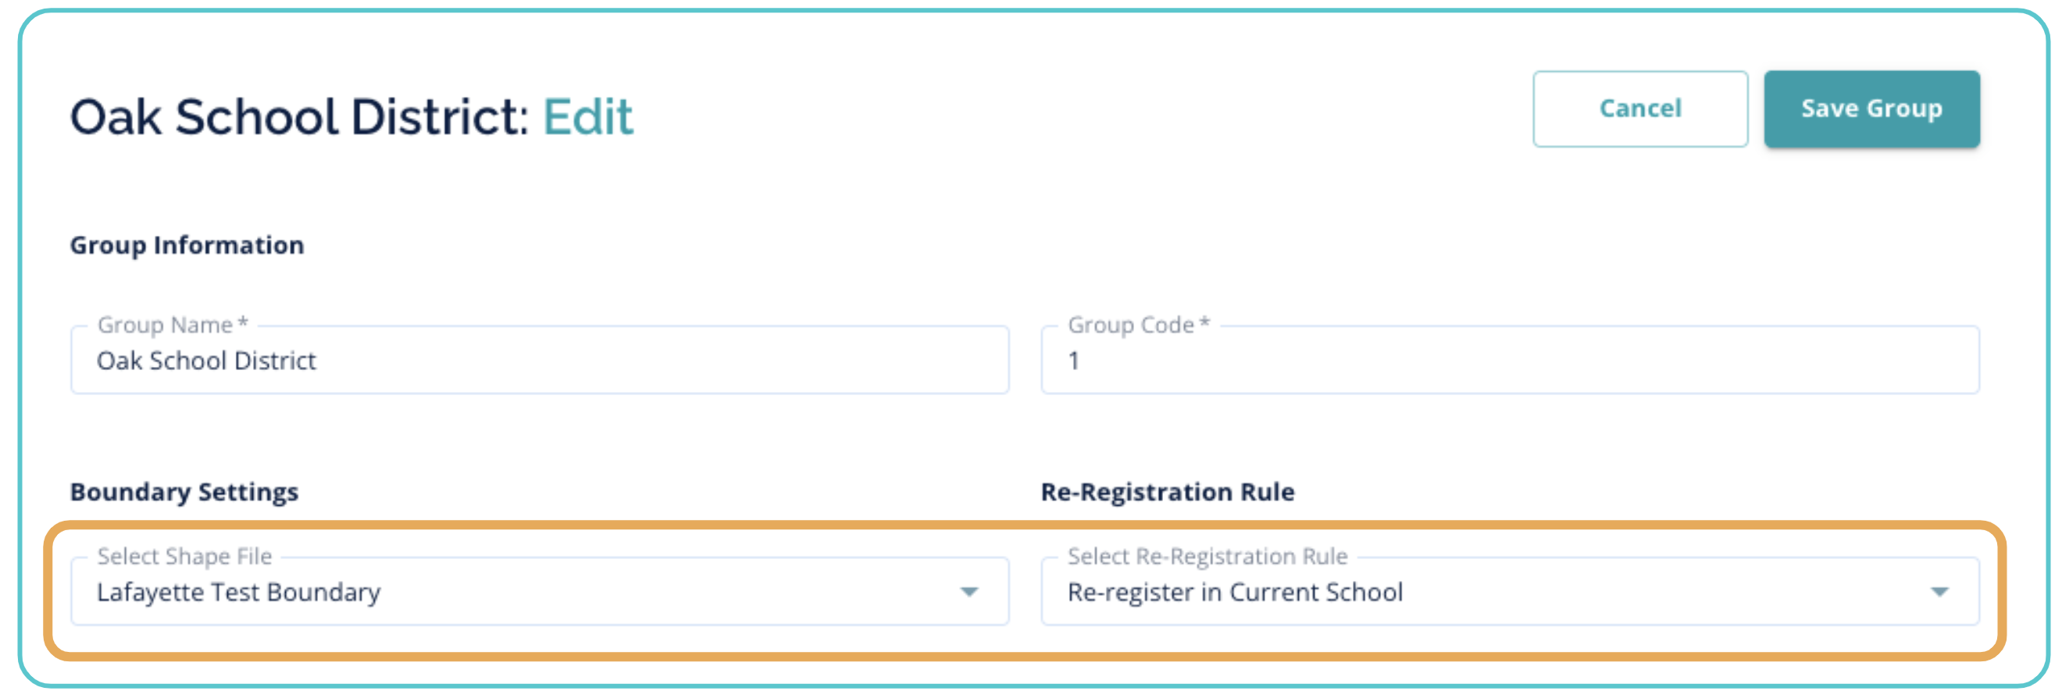Click the Group Information section heading
The image size is (2062, 698).
pyautogui.click(x=187, y=245)
